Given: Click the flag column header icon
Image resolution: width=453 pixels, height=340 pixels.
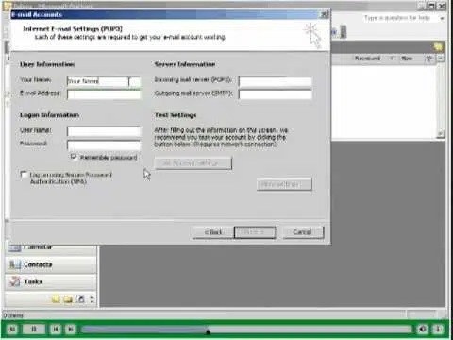Looking at the screenshot, I should [x=428, y=59].
